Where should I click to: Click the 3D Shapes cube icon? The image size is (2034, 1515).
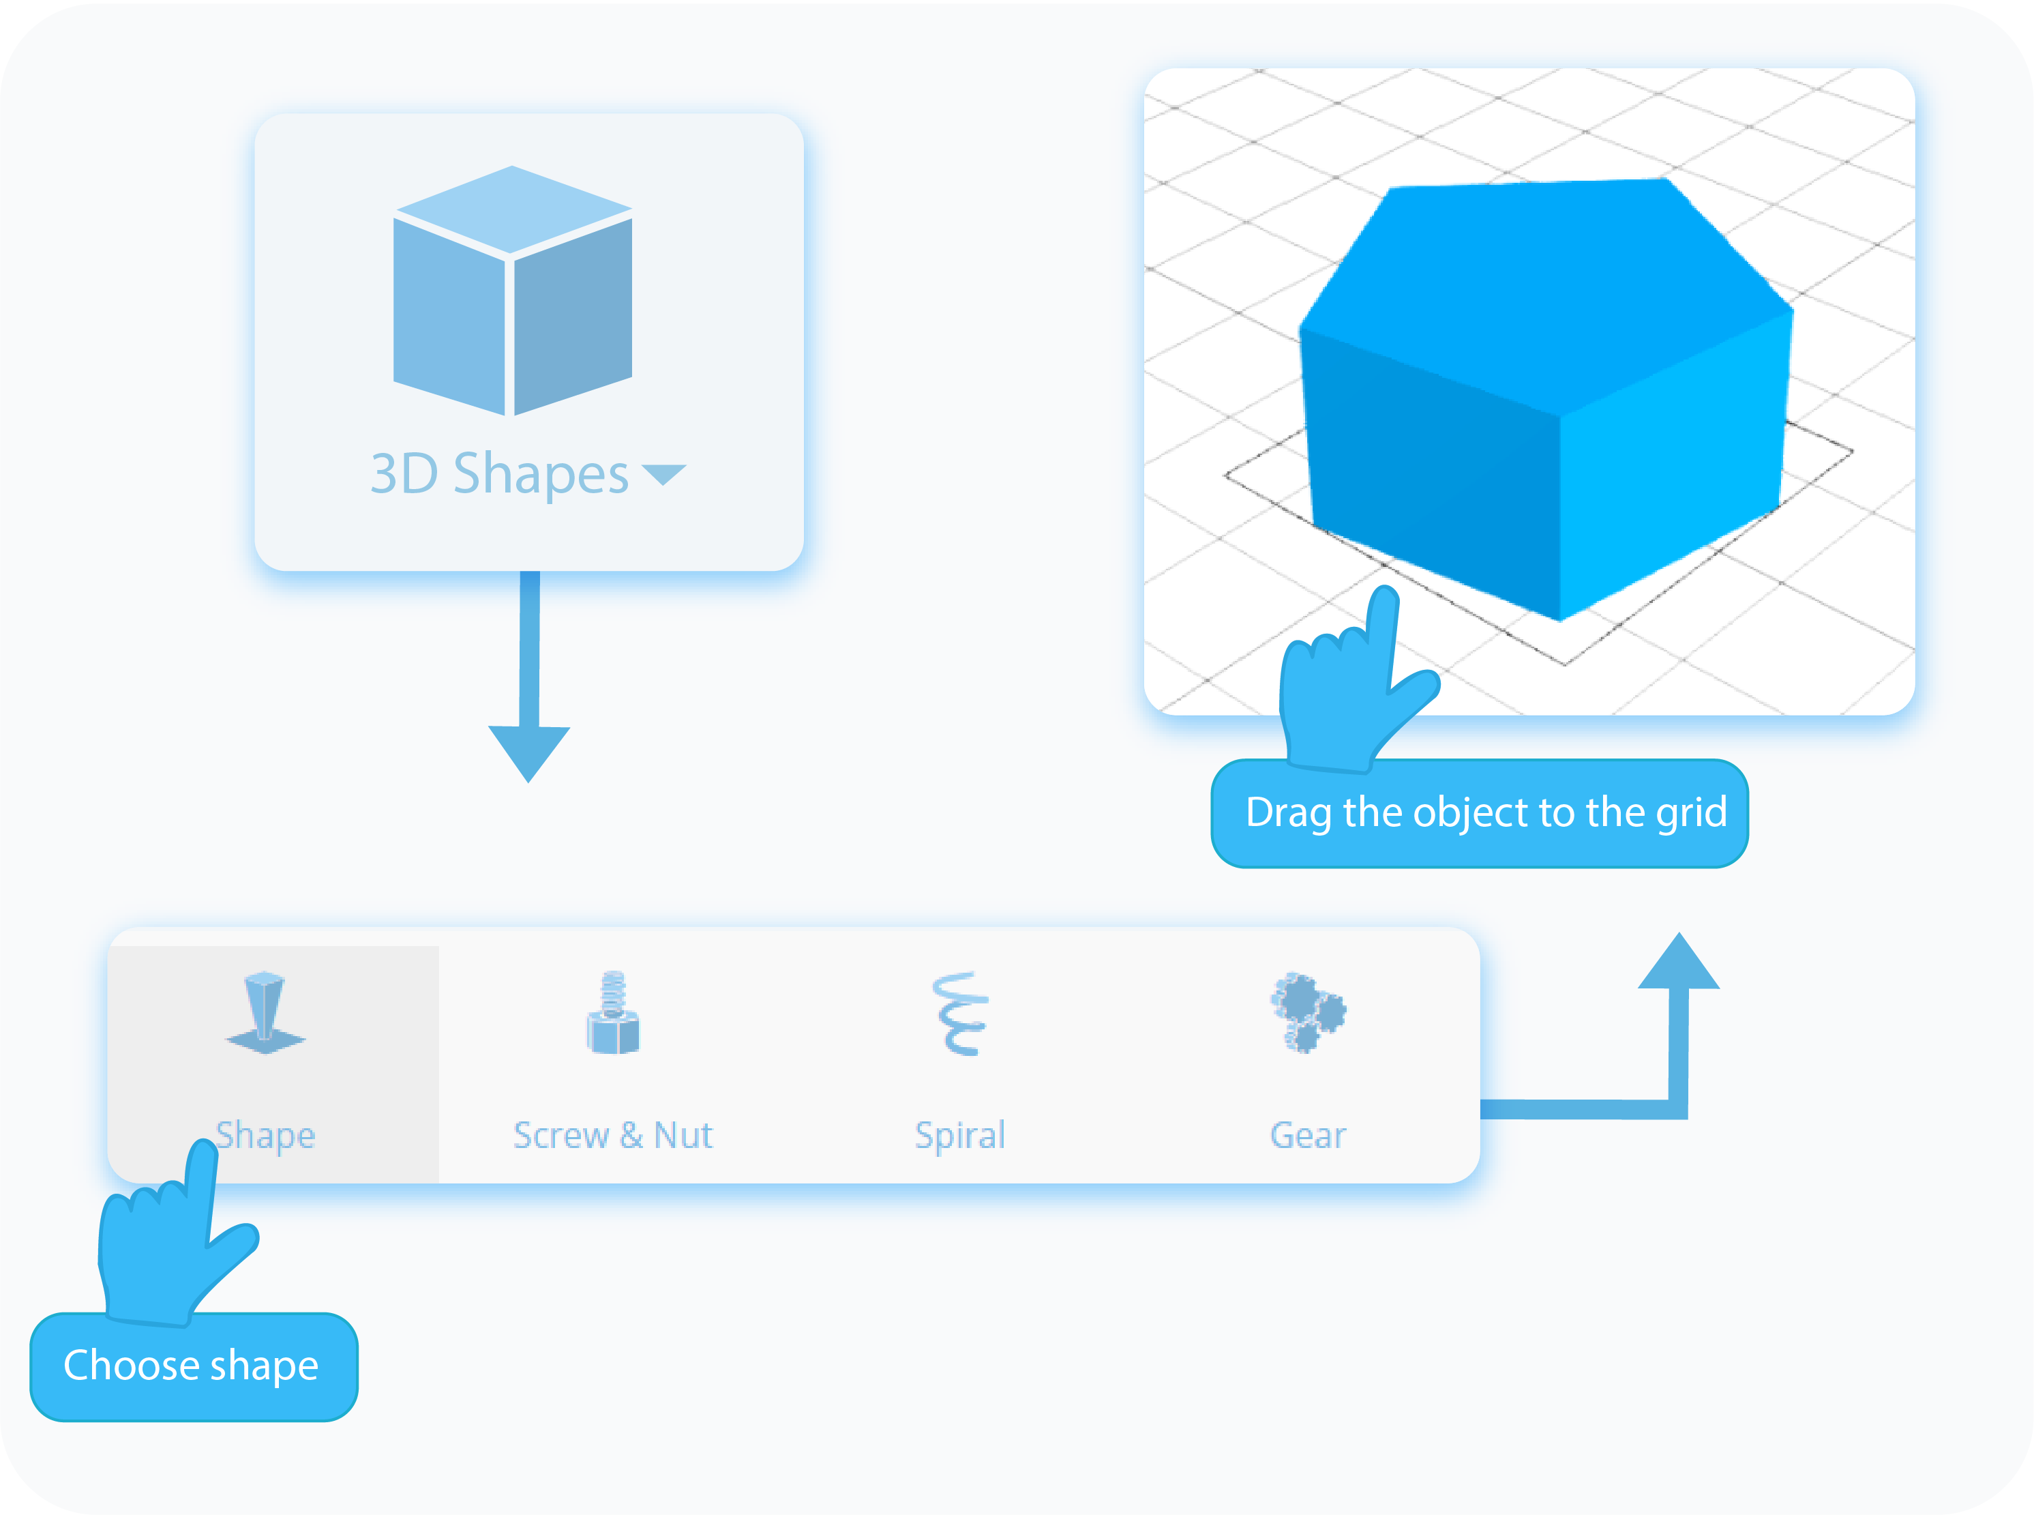(x=512, y=291)
